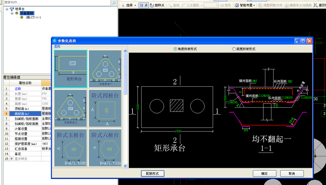Focus the component search input field

click(x=57, y=2)
